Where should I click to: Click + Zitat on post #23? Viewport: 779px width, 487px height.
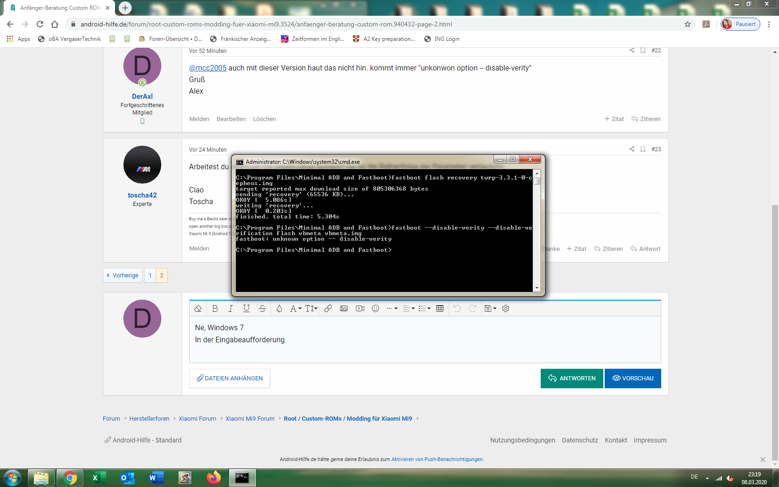(x=576, y=249)
